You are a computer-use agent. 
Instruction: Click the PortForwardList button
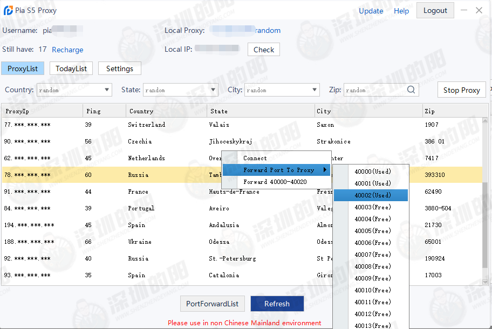pos(213,304)
